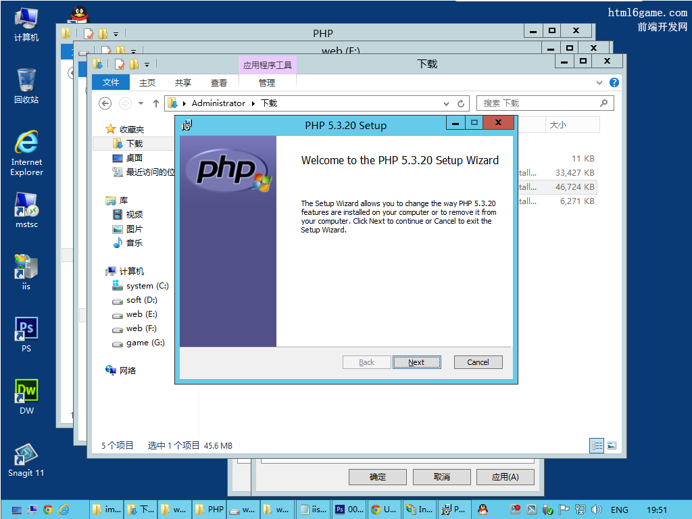Click the action center flag tray icon
Image resolution: width=692 pixels, height=519 pixels.
564,510
